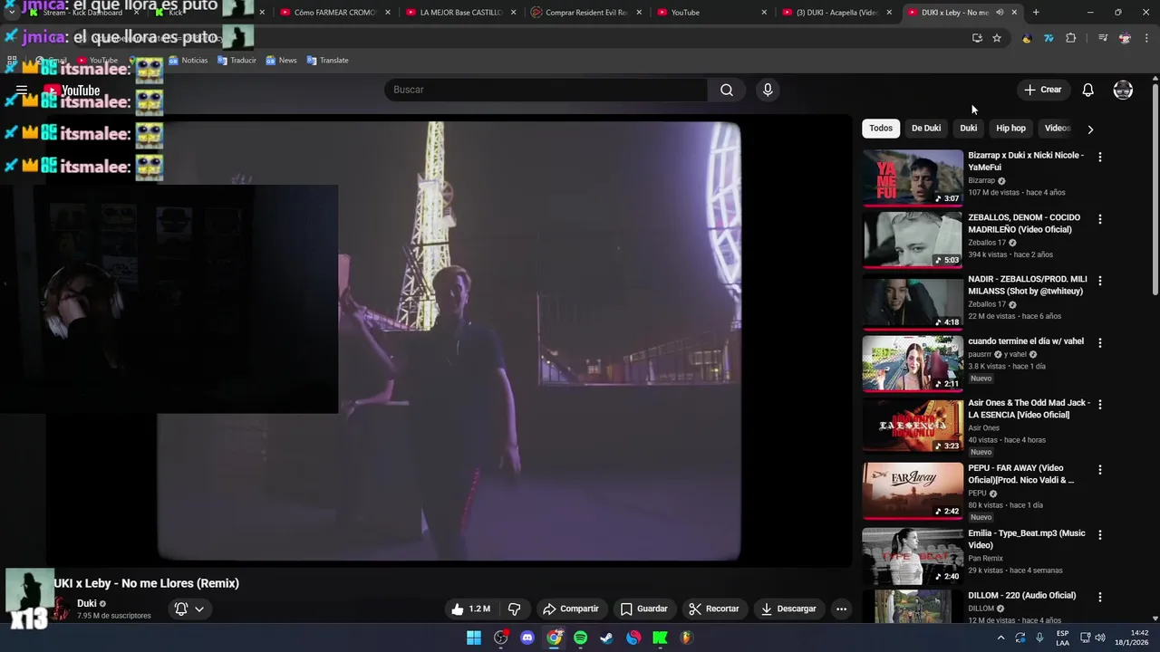Select the De Duki filter chip
The width and height of the screenshot is (1160, 652).
pos(926,128)
